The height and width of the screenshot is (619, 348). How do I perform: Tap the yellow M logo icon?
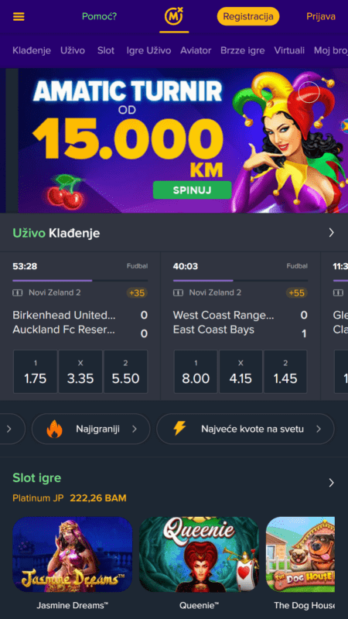click(174, 16)
